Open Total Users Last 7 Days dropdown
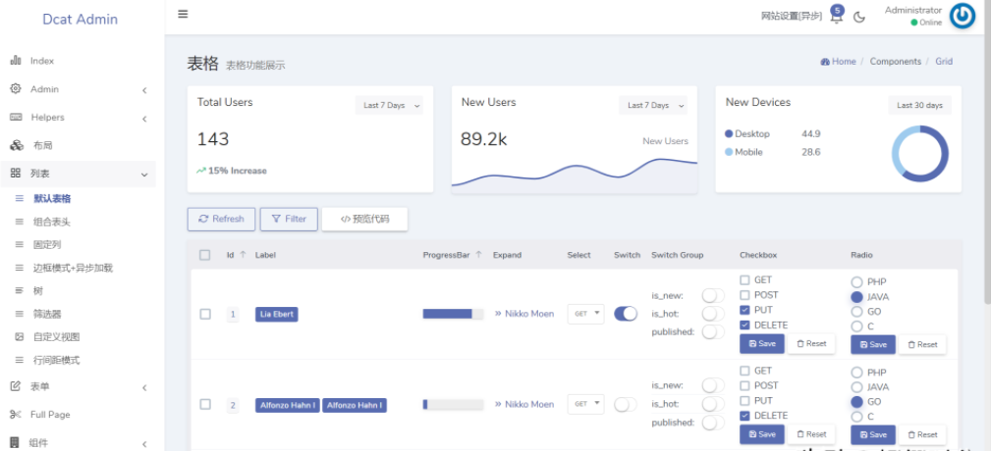 point(389,105)
